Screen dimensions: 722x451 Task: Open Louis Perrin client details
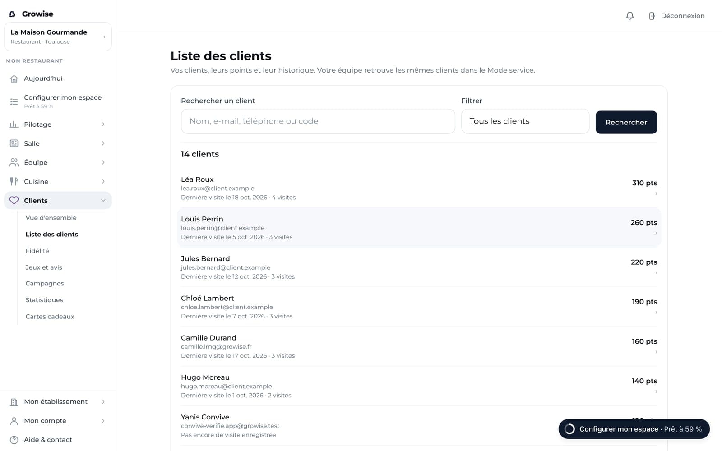[419, 227]
